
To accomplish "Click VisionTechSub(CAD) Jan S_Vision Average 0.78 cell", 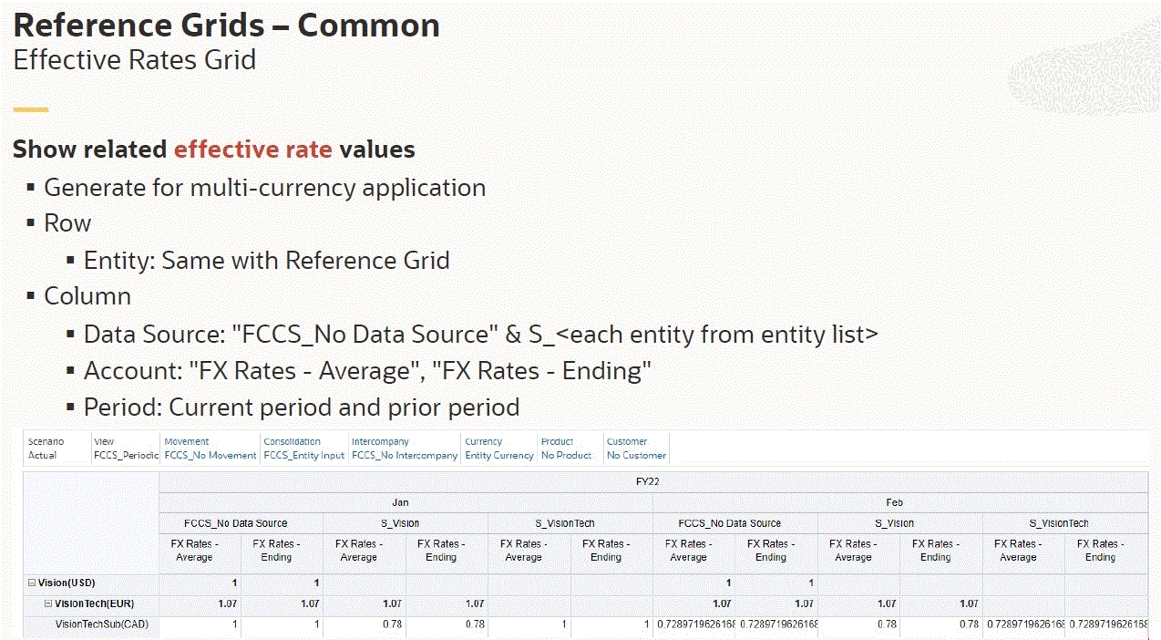I will (x=365, y=625).
